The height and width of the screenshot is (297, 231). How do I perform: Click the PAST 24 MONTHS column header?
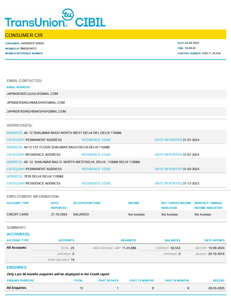tap(177, 280)
